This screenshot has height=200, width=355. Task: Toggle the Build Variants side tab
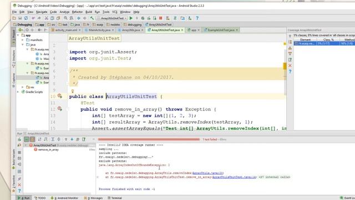click(13, 159)
